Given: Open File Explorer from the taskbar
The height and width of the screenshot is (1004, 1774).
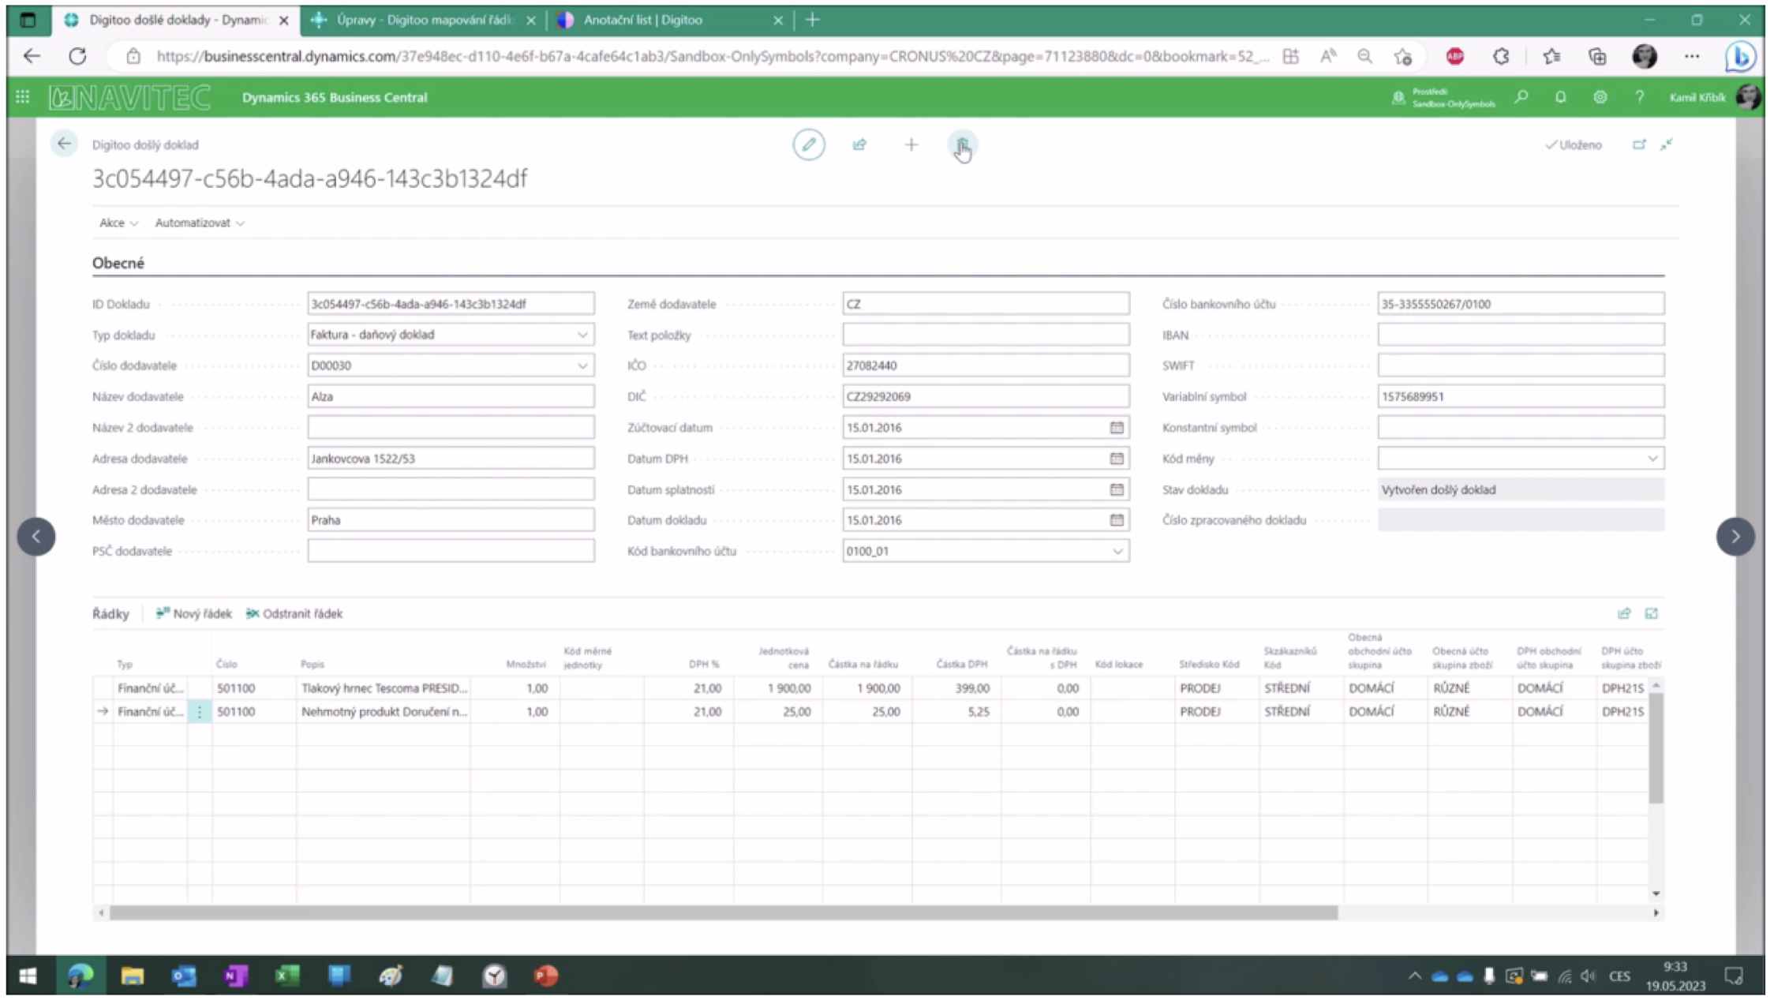Looking at the screenshot, I should pyautogui.click(x=132, y=976).
